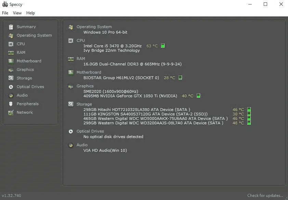The width and height of the screenshot is (288, 200).
Task: Click the RAM stick icon in sidebar
Action: point(11,53)
